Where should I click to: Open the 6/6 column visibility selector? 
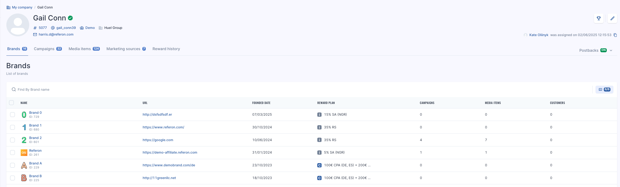pos(604,90)
